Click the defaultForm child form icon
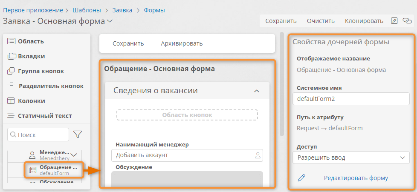The width and height of the screenshot is (417, 192). coord(33,170)
